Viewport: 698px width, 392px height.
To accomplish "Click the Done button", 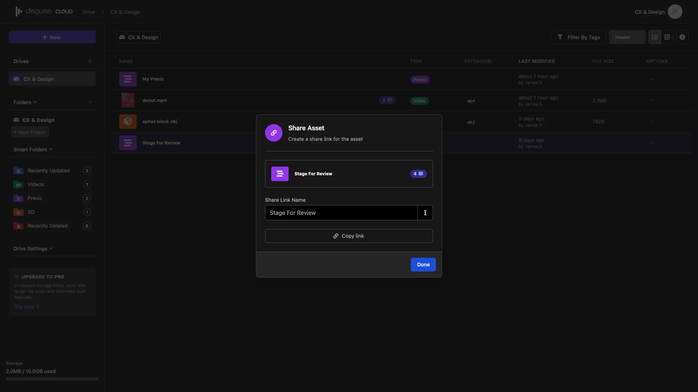I will pos(423,264).
